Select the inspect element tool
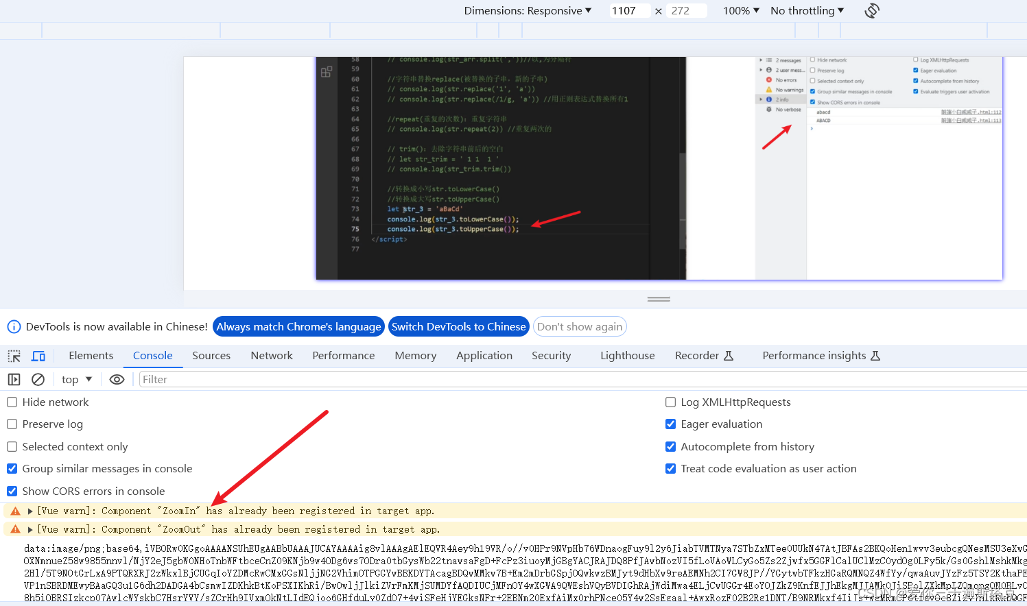This screenshot has height=606, width=1027. 14,355
